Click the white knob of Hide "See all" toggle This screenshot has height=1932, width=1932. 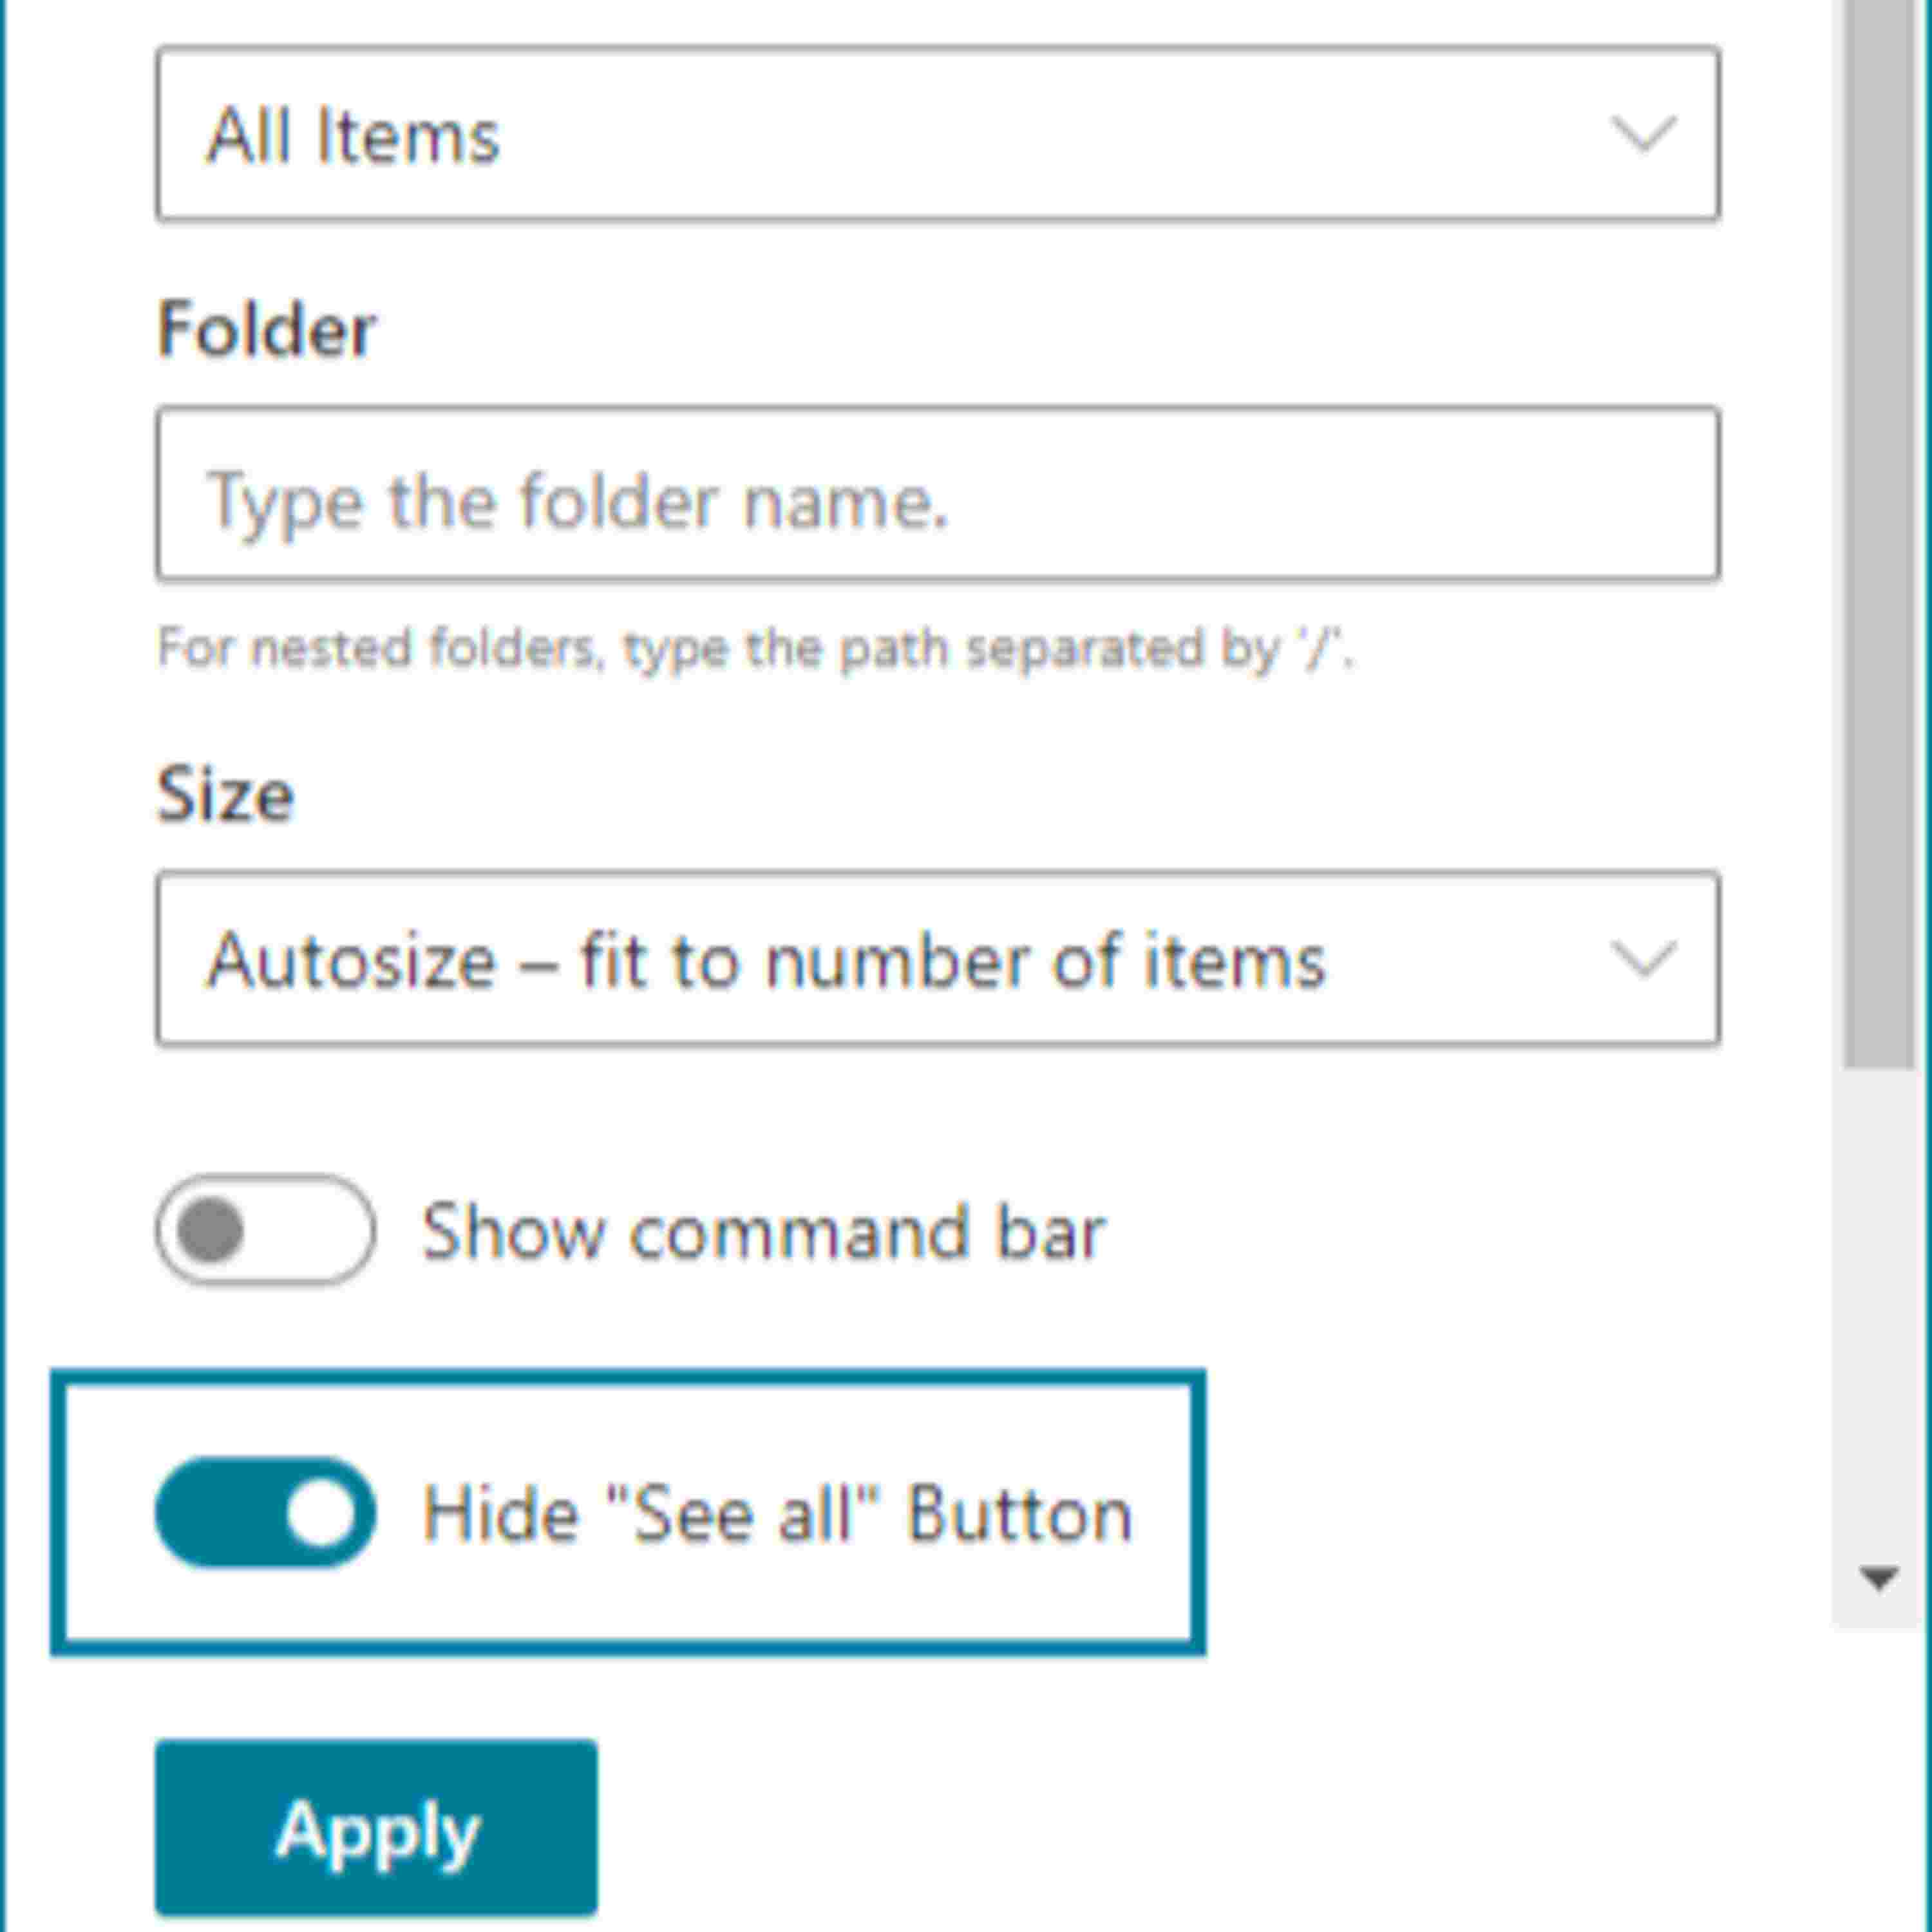tap(320, 1512)
